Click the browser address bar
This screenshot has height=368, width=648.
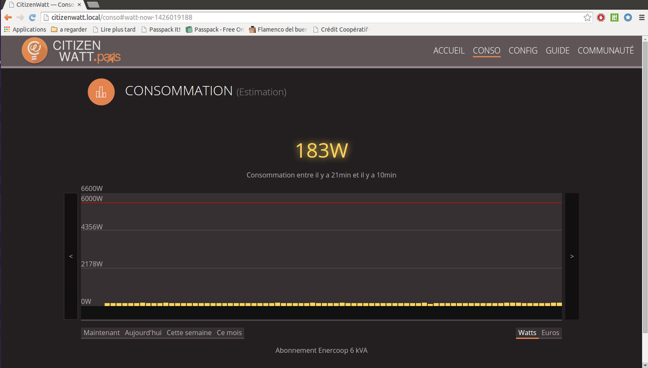316,17
